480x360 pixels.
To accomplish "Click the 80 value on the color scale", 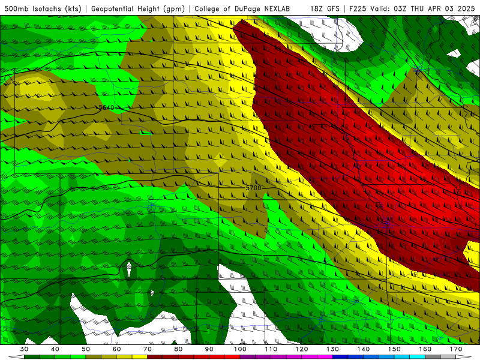I will point(178,349).
